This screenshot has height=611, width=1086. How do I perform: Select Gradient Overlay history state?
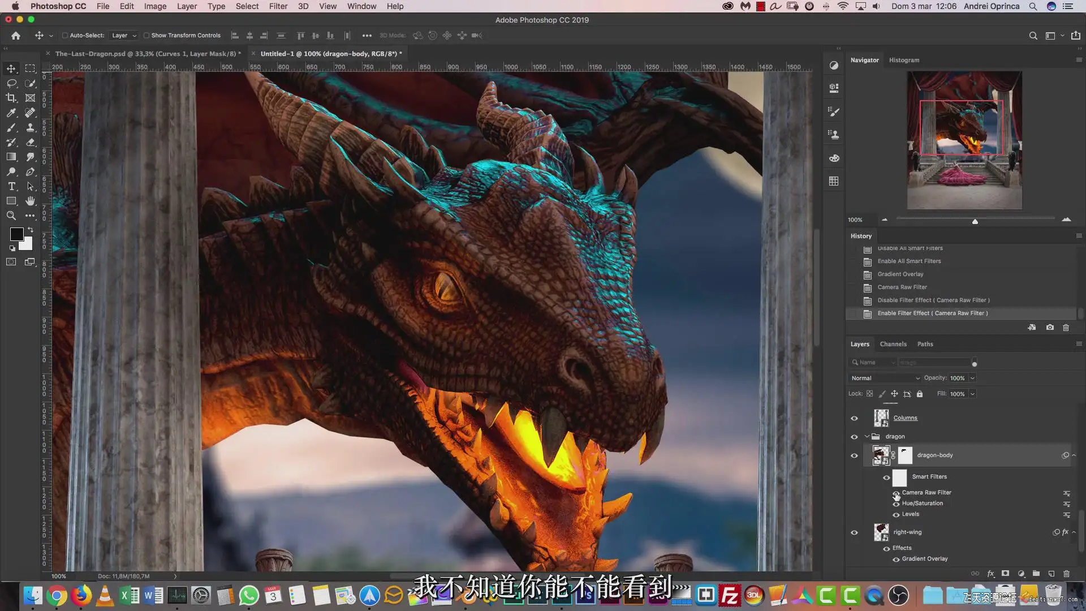point(900,274)
